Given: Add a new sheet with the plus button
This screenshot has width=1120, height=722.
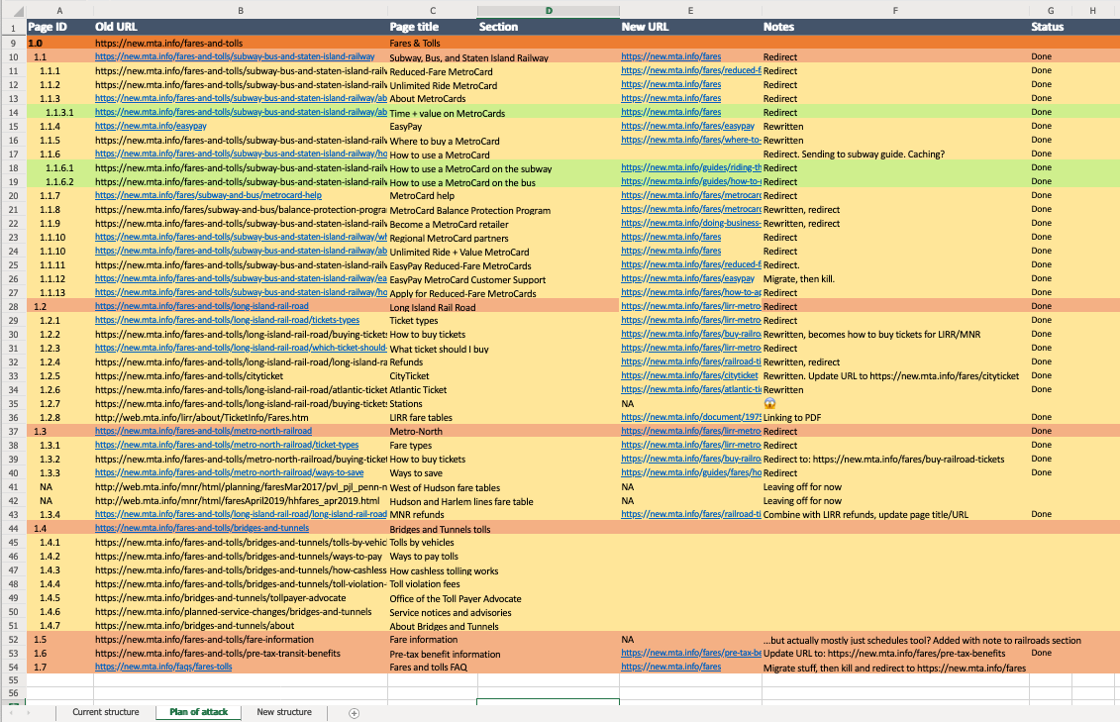Looking at the screenshot, I should point(354,713).
